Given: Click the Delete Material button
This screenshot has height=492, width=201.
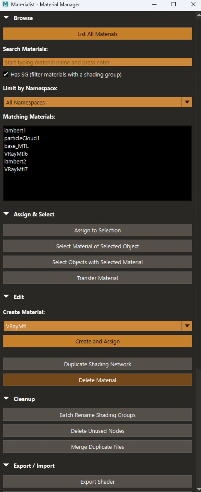Looking at the screenshot, I should tap(97, 380).
